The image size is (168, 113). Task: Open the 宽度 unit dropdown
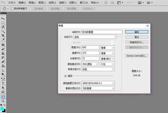(108, 48)
